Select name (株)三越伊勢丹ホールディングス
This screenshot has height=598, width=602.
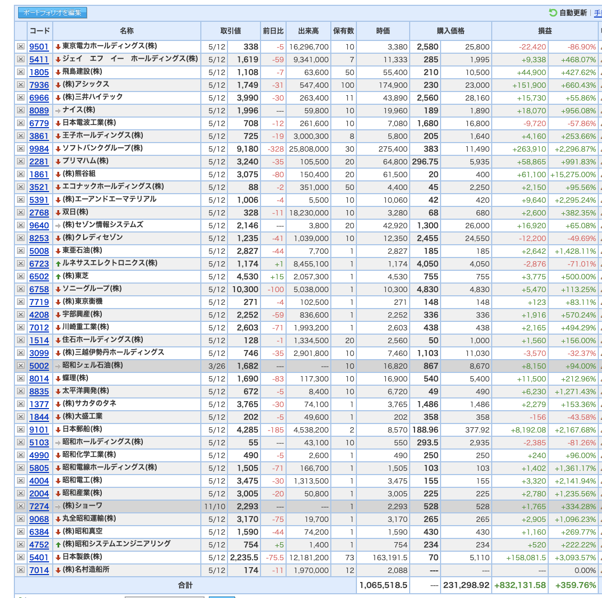pos(113,353)
